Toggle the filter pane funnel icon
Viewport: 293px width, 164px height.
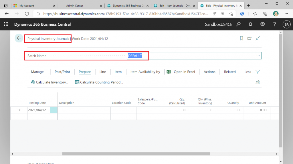258,71
